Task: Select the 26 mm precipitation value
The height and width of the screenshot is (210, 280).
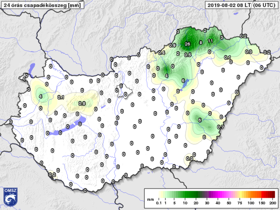Action: pyautogui.click(x=187, y=44)
